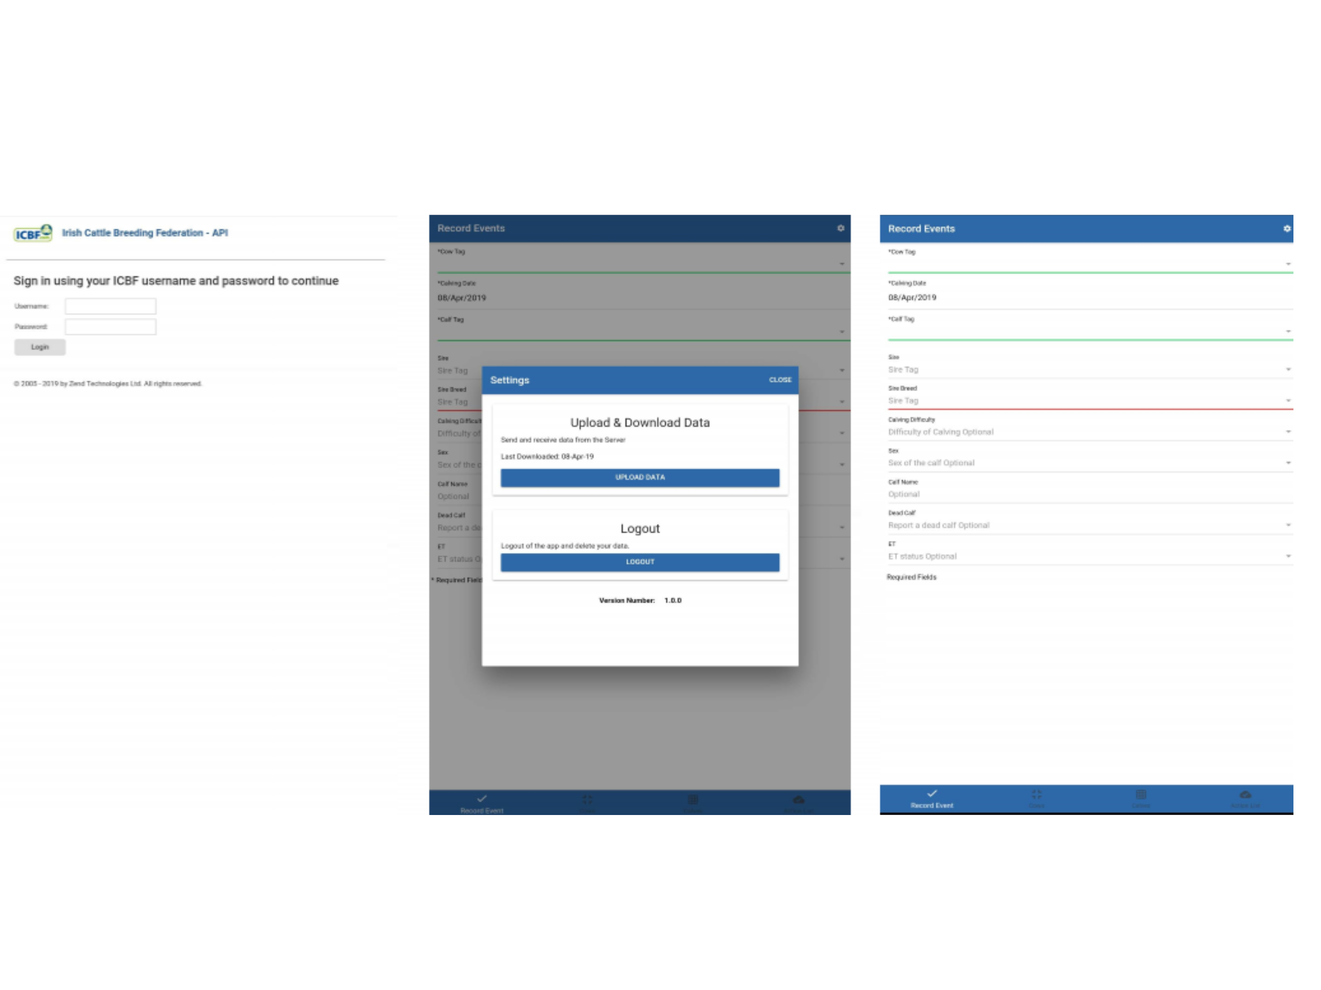Image resolution: width=1321 pixels, height=990 pixels.
Task: Click Calves tab icon in right screen
Action: click(x=1141, y=794)
